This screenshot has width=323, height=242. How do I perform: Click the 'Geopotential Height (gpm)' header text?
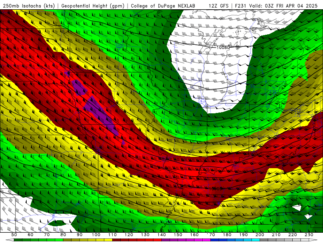pyautogui.click(x=93, y=6)
